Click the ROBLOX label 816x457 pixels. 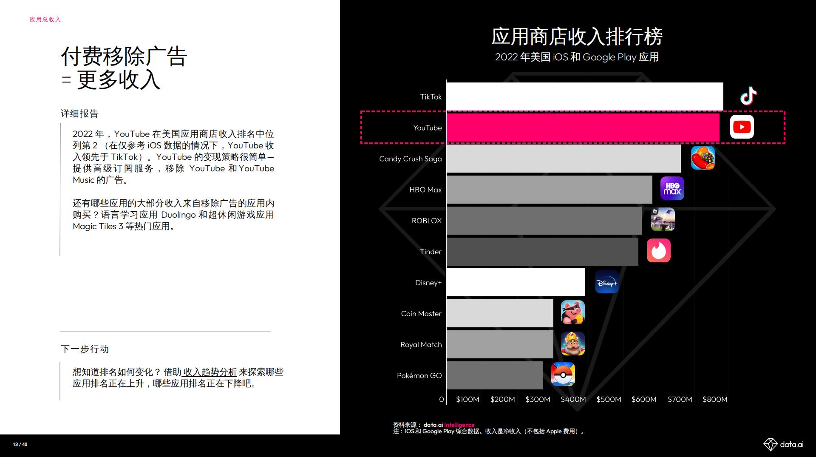click(x=427, y=221)
